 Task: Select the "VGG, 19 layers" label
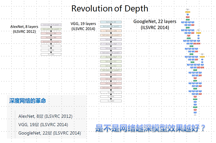83,24
